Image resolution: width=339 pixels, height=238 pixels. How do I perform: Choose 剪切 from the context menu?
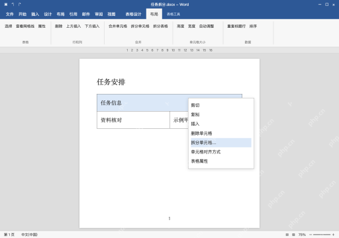(x=221, y=105)
